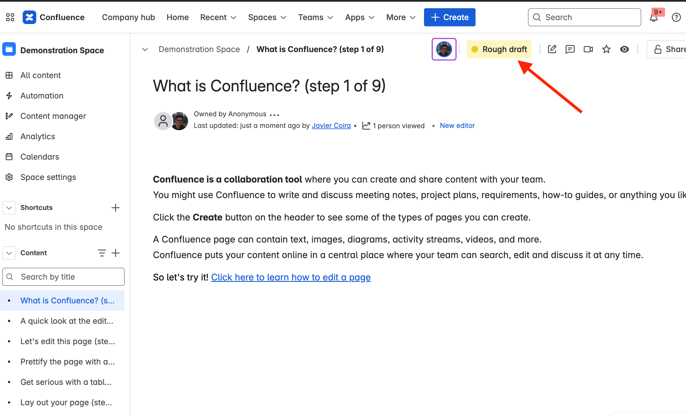This screenshot has width=686, height=416.
Task: Go to Company hub
Action: (128, 17)
